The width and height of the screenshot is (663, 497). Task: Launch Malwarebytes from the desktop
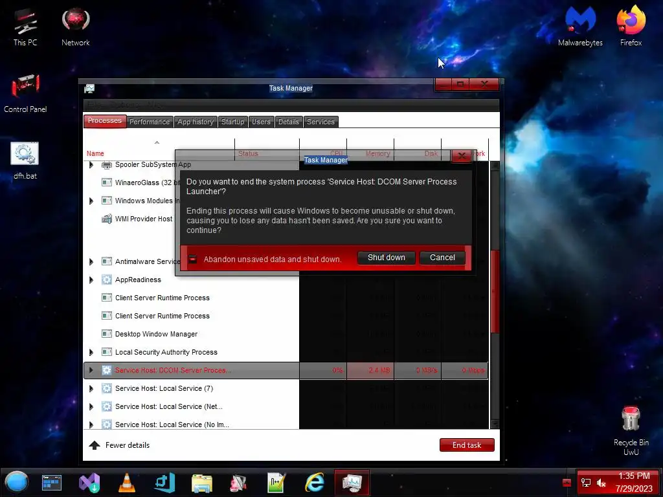[x=580, y=26]
